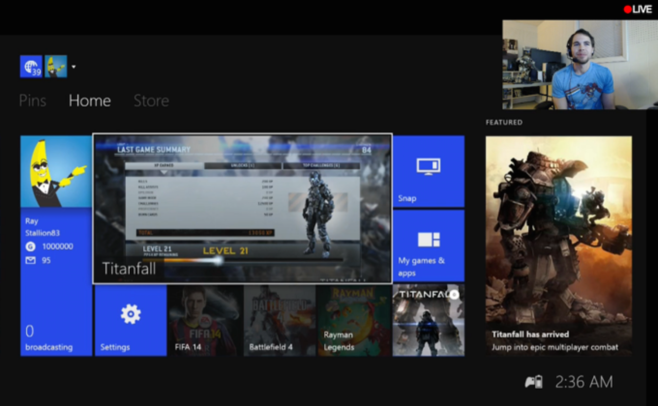Image resolution: width=658 pixels, height=406 pixels.
Task: Launch the active Titanfall game tile
Action: pos(242,208)
